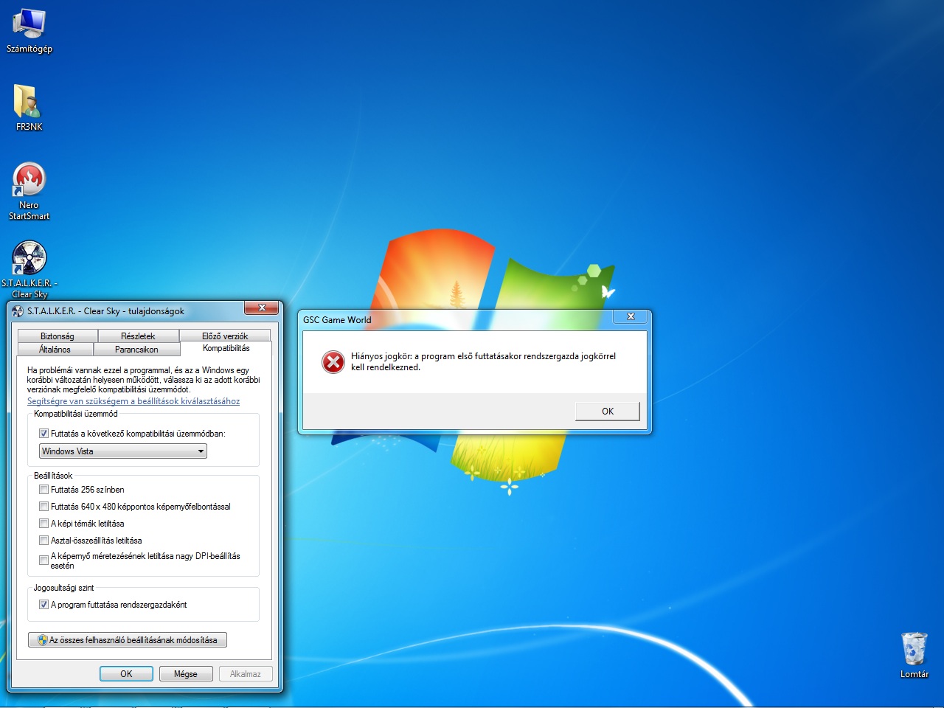This screenshot has height=708, width=944.
Task: Switch to the Általános tab
Action: 55,349
